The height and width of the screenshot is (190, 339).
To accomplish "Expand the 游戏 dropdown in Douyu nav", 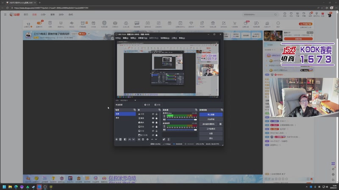I will [61, 14].
